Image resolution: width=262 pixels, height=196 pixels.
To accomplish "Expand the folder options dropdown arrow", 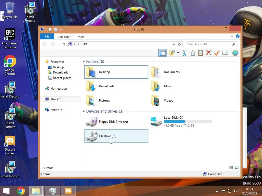I will 178,53.
